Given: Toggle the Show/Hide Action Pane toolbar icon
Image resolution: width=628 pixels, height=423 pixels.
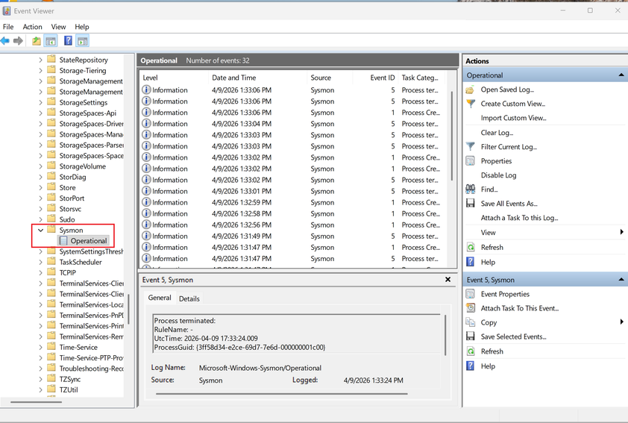Looking at the screenshot, I should coord(83,41).
